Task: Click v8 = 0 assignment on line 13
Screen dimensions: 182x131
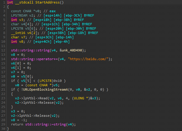Action: pos(18,55)
